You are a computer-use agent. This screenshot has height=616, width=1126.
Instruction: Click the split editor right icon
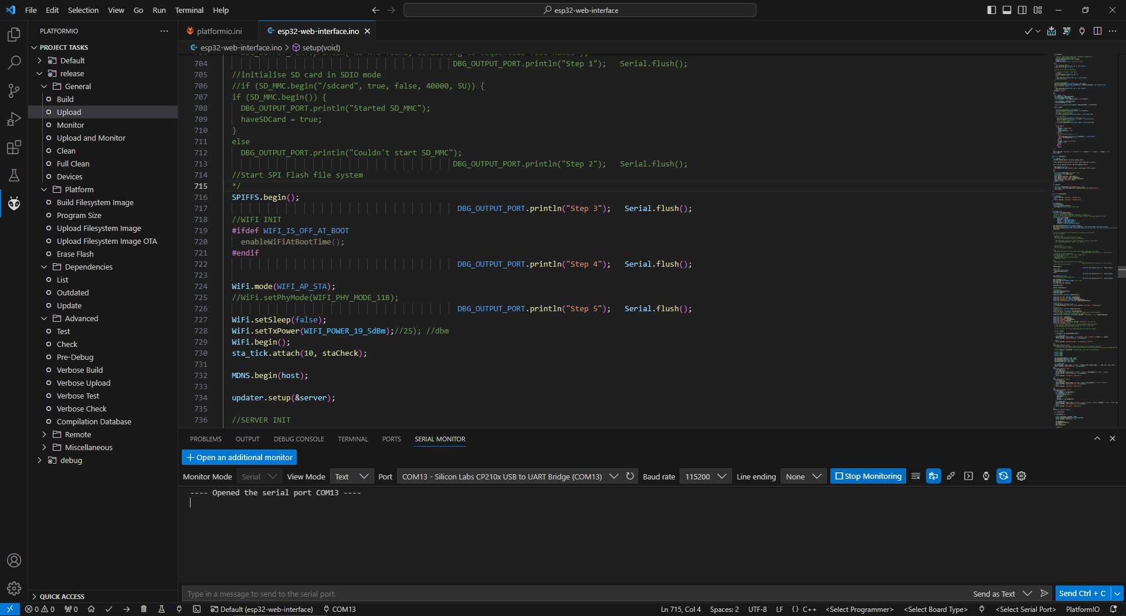pyautogui.click(x=1097, y=31)
